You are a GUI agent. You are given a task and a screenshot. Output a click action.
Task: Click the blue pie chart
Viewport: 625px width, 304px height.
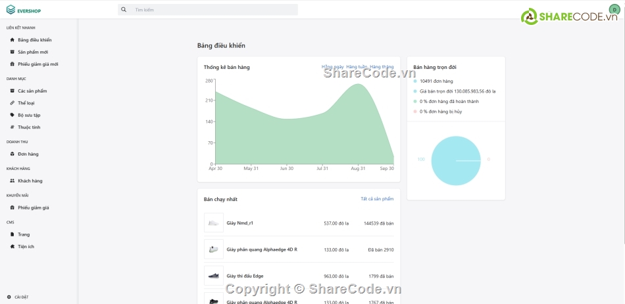456,161
